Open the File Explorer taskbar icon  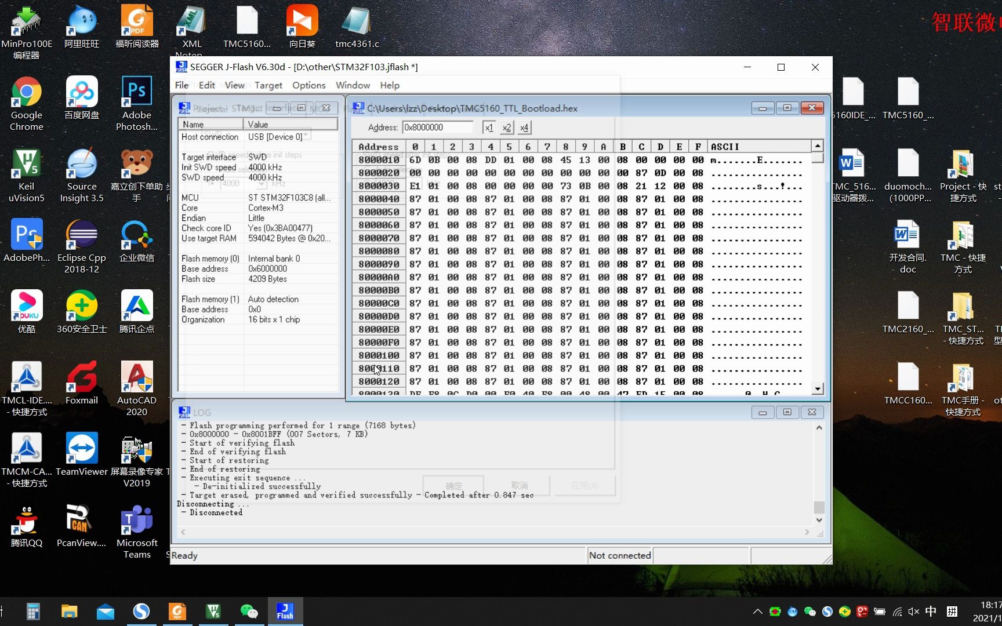coord(70,612)
